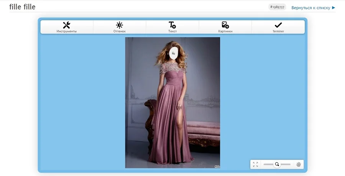The width and height of the screenshot is (345, 176).
Task: Click the add-photo icon on face placeholder
Action: pyautogui.click(x=173, y=53)
